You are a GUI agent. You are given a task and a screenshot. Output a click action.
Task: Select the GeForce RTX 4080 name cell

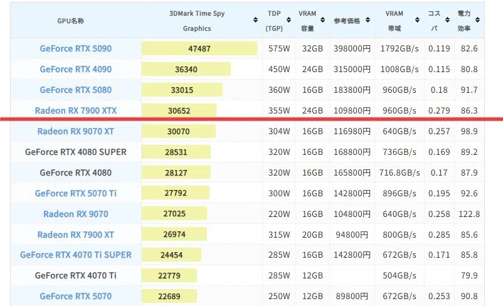[x=76, y=172]
